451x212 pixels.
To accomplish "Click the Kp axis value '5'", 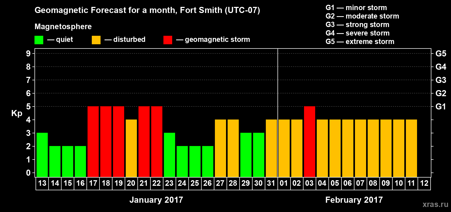I will pyautogui.click(x=28, y=107).
